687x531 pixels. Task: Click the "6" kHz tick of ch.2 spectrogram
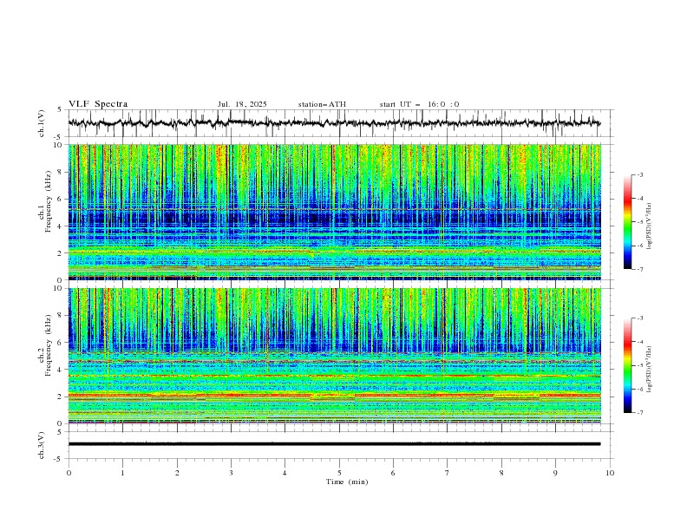point(62,342)
